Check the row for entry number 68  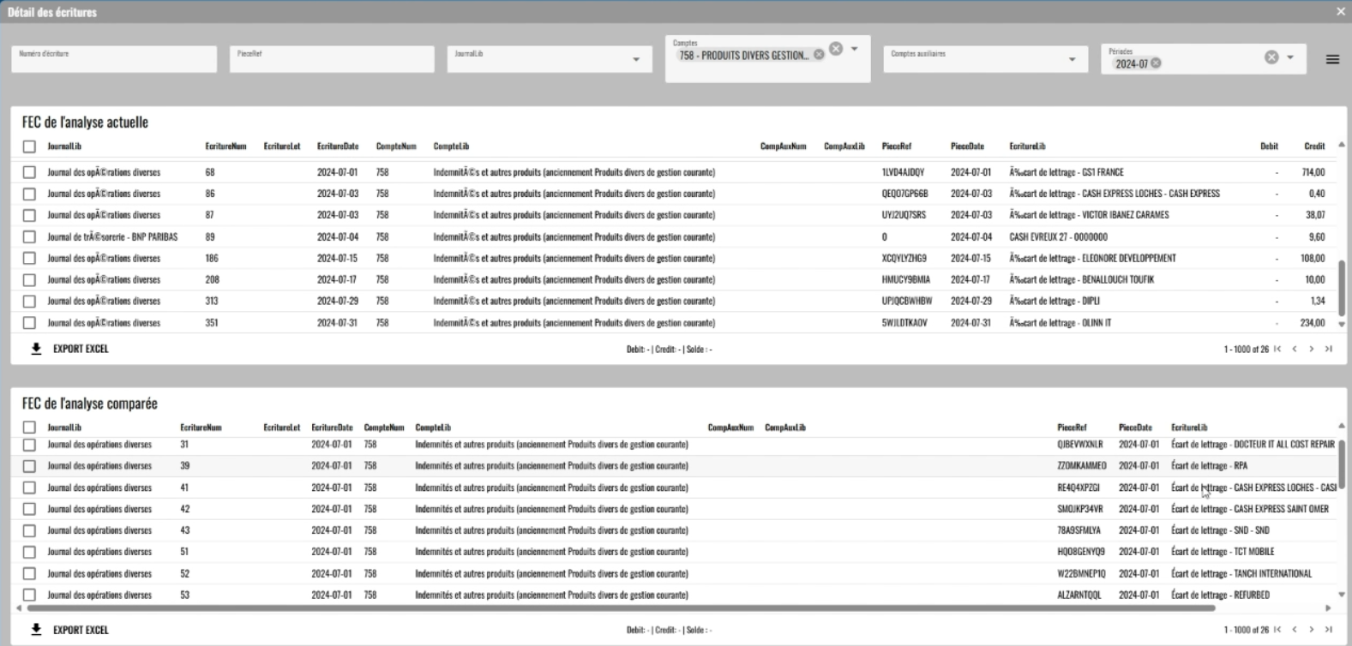pos(29,172)
